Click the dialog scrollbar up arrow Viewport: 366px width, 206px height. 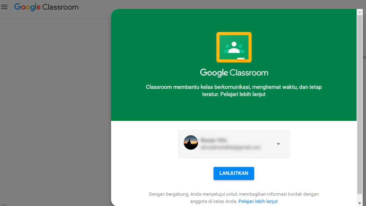360,12
